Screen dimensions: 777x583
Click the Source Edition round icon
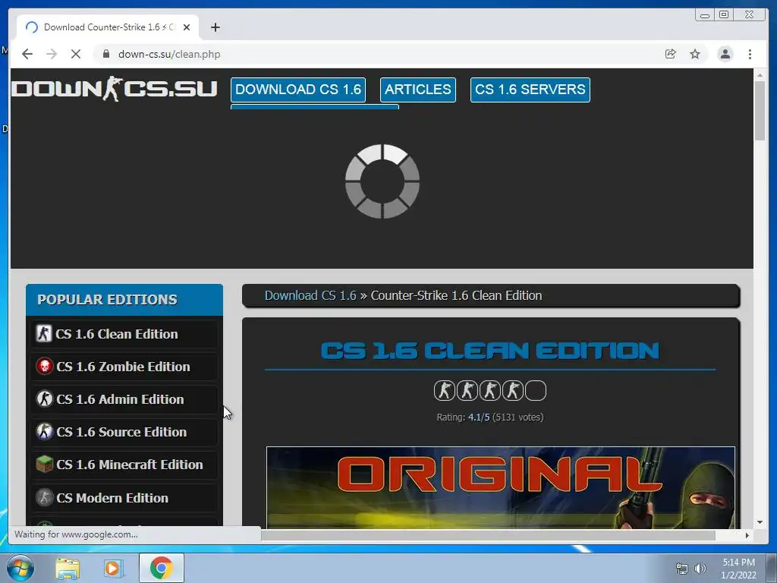tap(45, 432)
